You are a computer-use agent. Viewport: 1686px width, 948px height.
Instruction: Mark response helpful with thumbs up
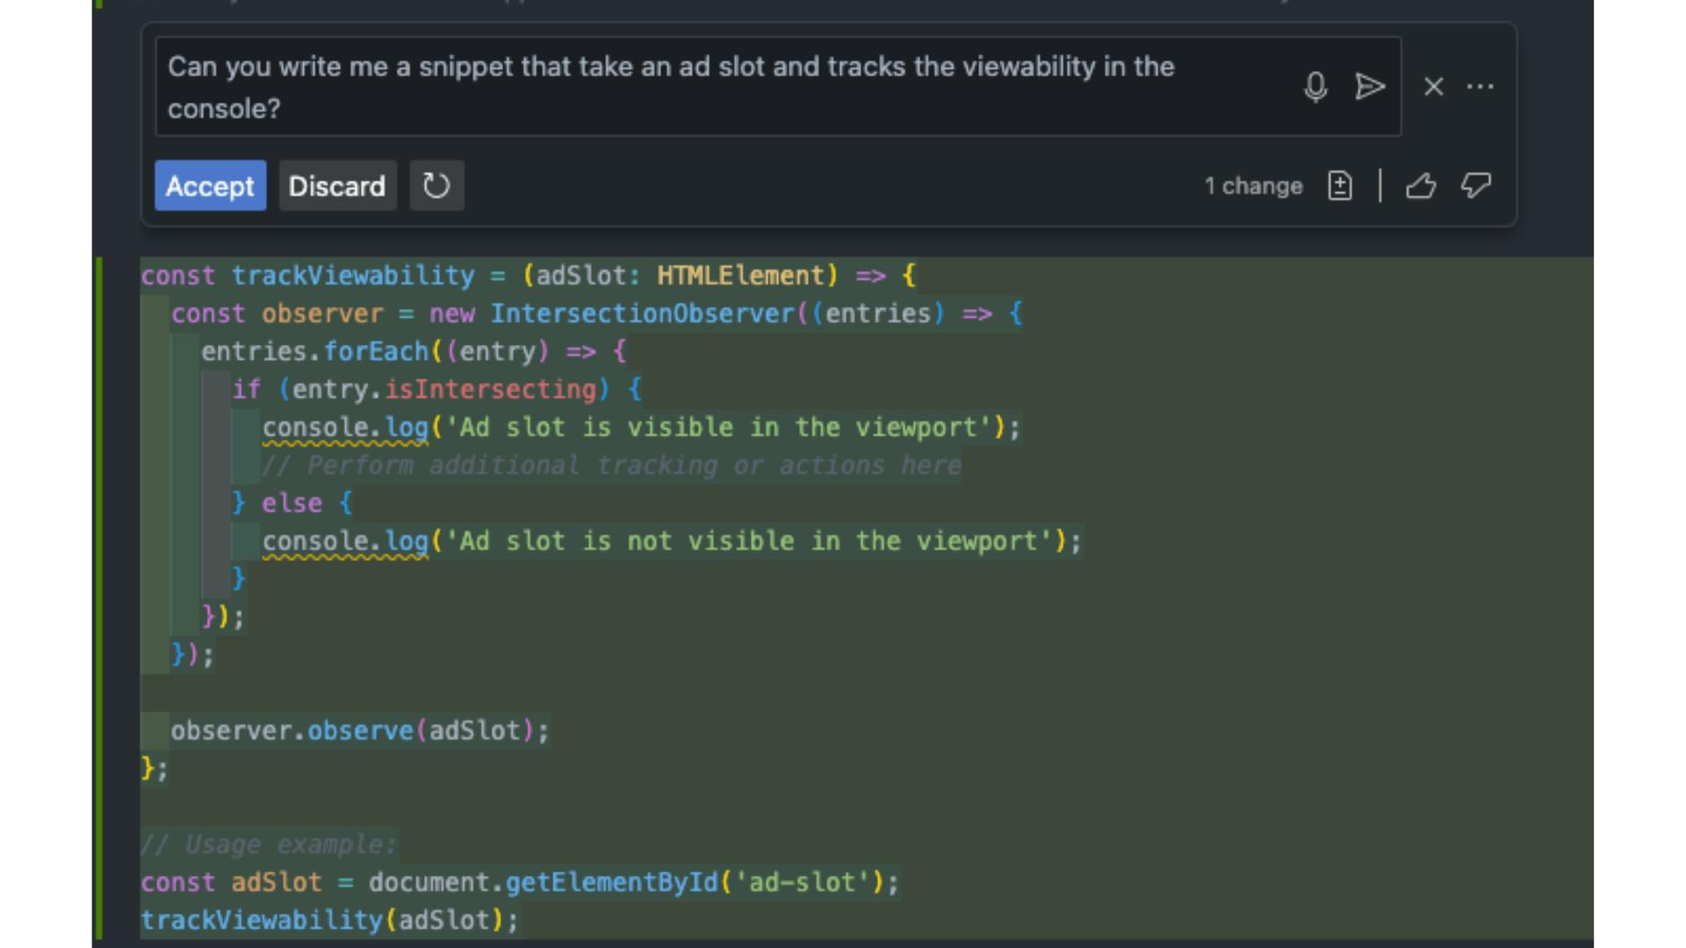(x=1420, y=185)
